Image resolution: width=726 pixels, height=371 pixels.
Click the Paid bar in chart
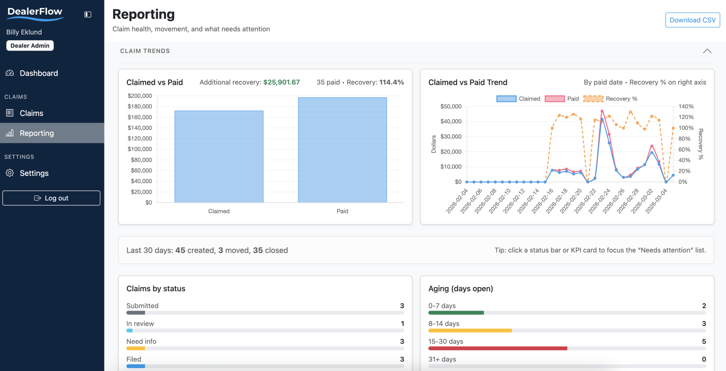coord(342,150)
